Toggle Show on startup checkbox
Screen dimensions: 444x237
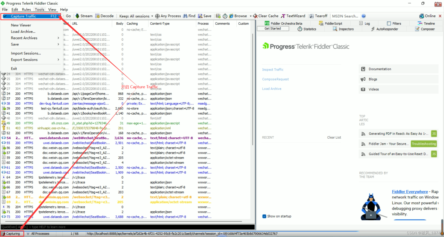[x=264, y=216]
